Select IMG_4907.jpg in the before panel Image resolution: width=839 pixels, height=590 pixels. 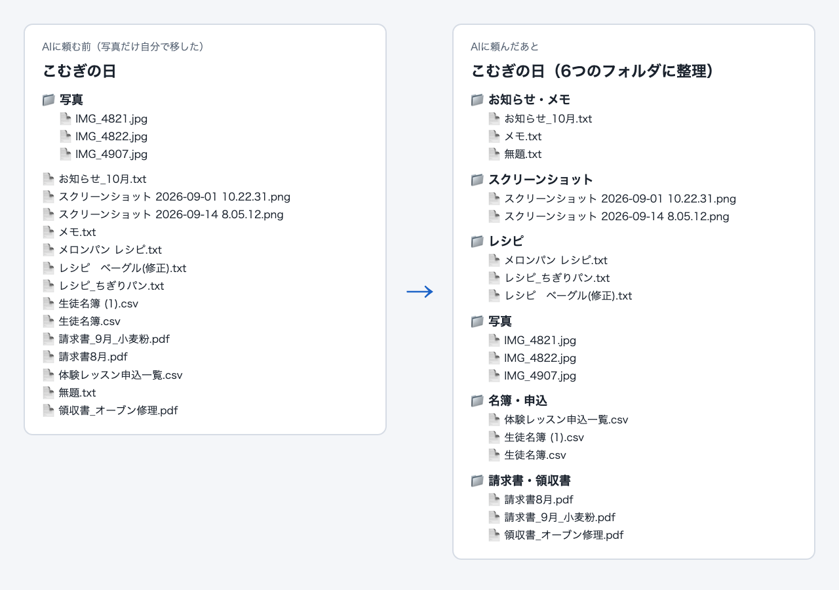click(111, 154)
